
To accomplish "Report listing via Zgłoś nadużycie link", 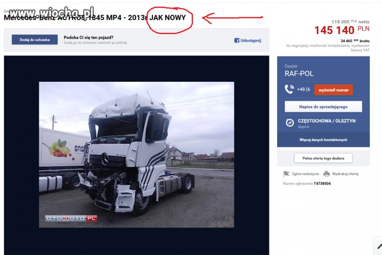I will pyautogui.click(x=305, y=174).
